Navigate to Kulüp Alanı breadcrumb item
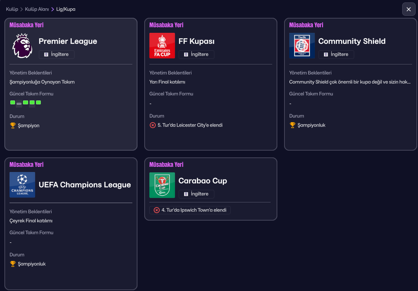 [x=36, y=9]
